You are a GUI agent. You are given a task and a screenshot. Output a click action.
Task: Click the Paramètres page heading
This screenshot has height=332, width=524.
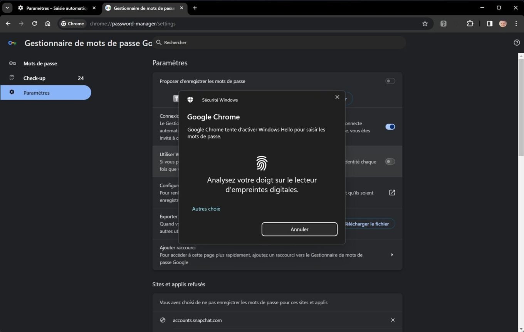[170, 63]
